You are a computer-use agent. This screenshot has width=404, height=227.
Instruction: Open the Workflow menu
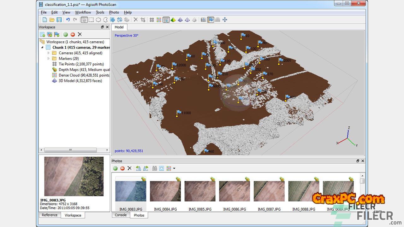(83, 12)
